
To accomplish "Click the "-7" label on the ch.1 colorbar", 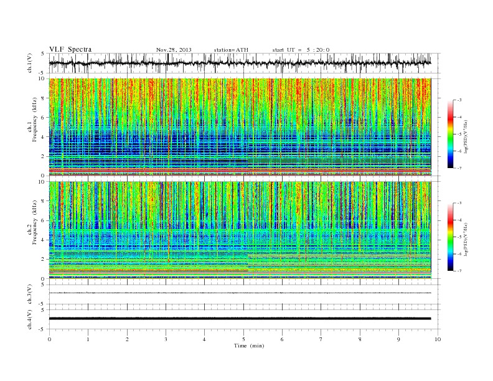I will click(x=459, y=168).
